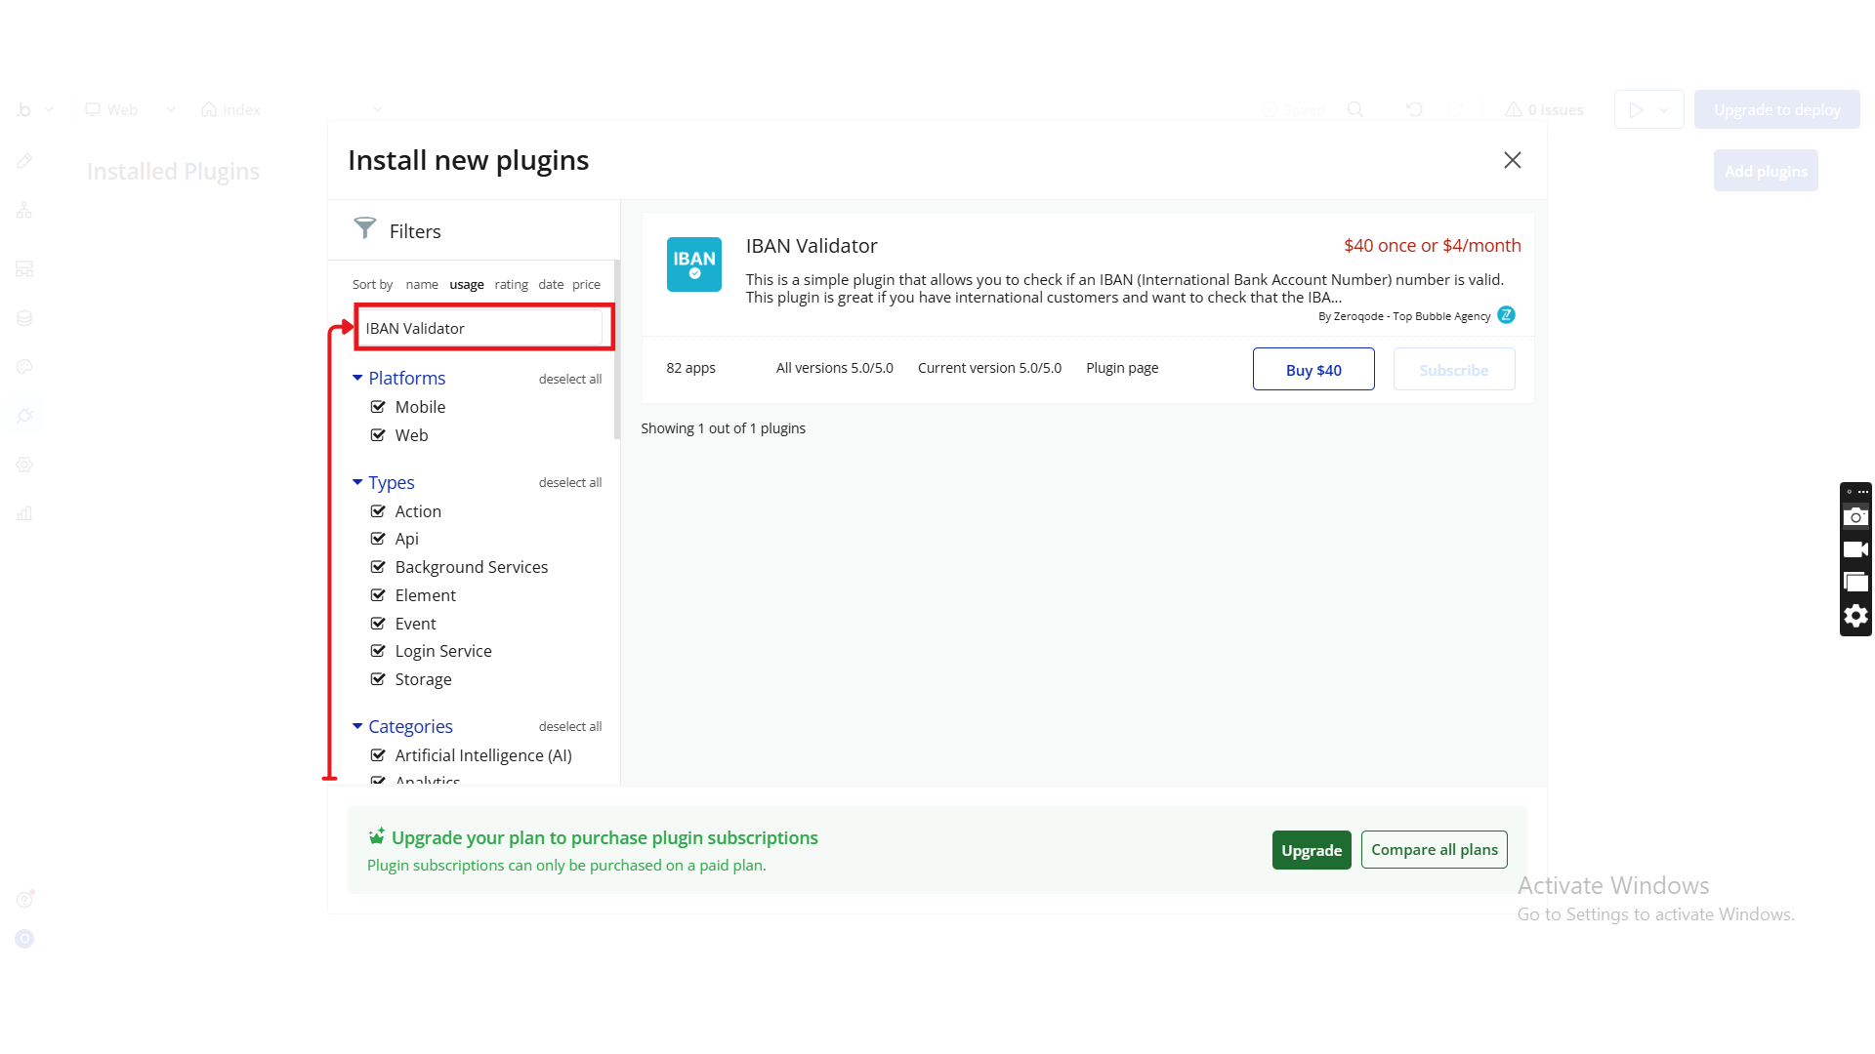Image resolution: width=1875 pixels, height=1054 pixels.
Task: Collapse the Platforms filter section
Action: (357, 378)
